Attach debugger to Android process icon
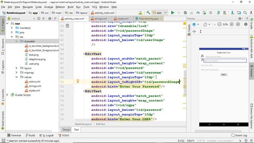 (204, 13)
